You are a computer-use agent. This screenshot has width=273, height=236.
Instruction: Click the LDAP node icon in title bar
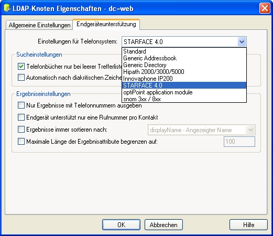tap(7, 8)
